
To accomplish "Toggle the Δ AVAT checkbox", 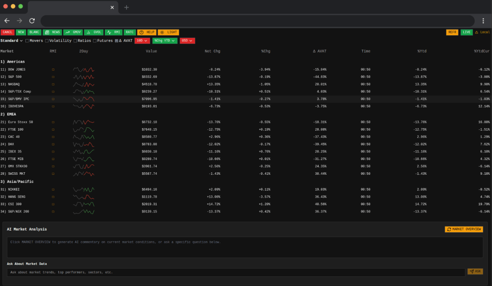I will 117,41.
